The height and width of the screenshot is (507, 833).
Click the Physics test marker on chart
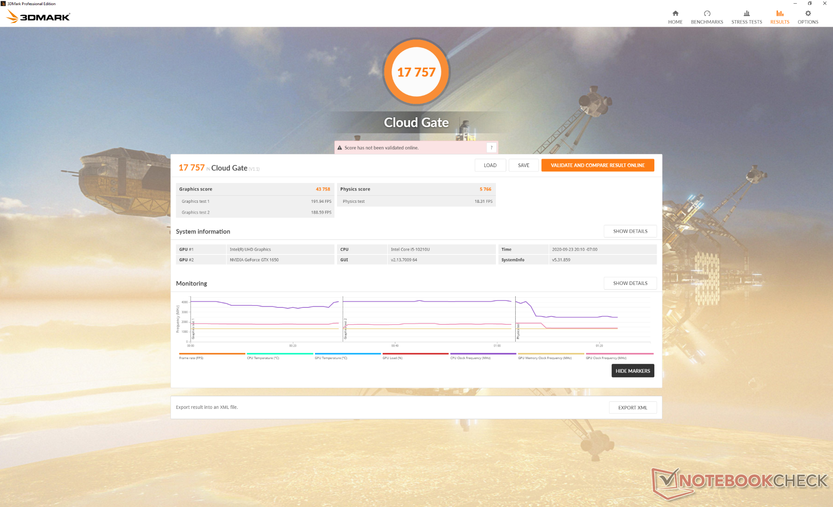(518, 331)
